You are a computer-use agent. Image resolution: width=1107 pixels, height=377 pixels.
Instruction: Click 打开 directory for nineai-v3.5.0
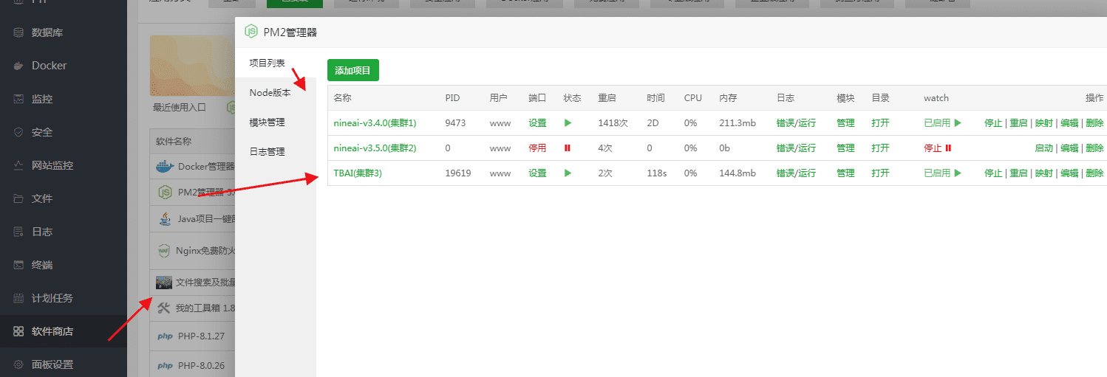[x=880, y=148]
